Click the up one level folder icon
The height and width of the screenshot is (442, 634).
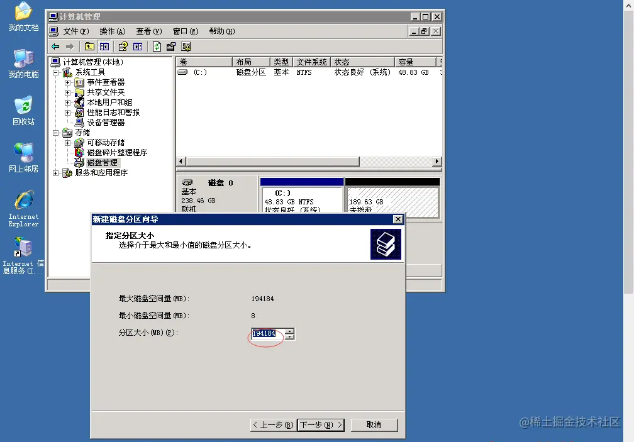click(89, 46)
